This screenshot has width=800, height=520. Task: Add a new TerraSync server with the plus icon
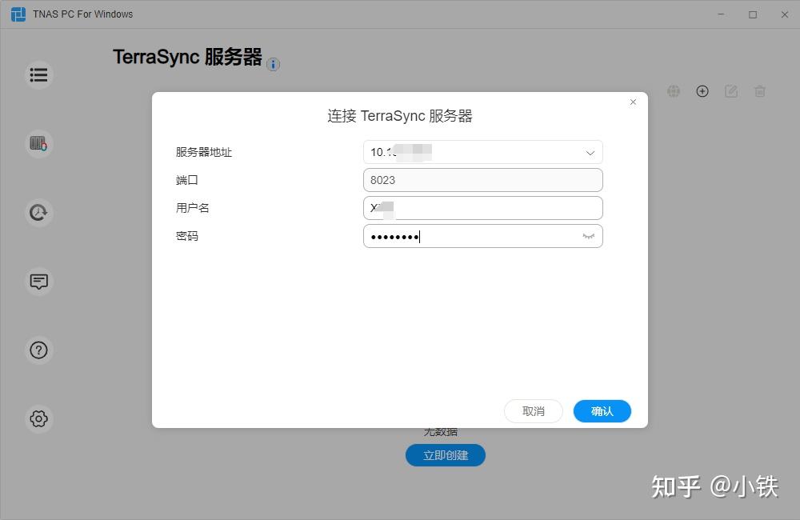pos(702,91)
